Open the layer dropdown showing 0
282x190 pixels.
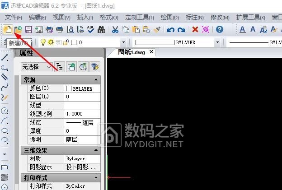click(123, 42)
